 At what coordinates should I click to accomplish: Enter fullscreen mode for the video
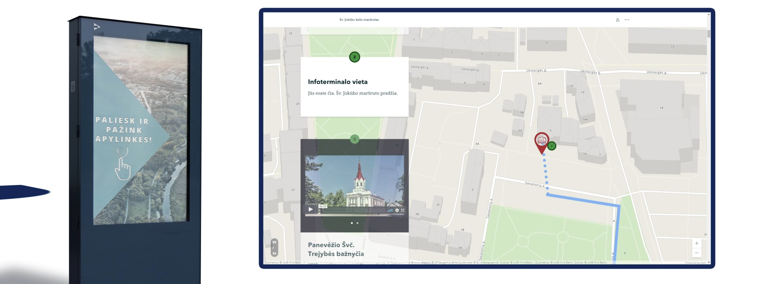[x=403, y=210]
